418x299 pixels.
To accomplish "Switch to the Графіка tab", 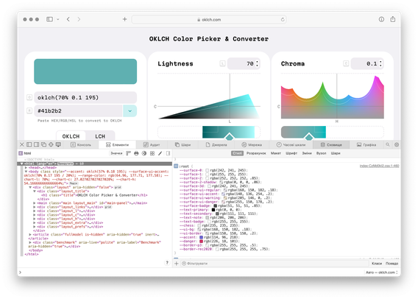I will (366, 144).
